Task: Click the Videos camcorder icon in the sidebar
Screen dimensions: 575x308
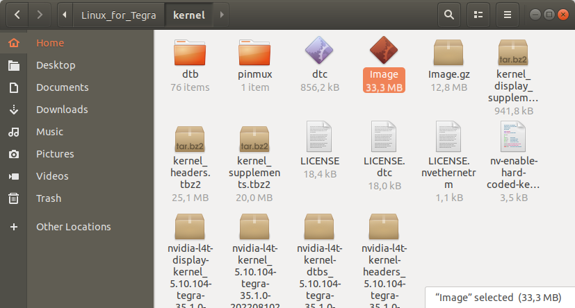Action: coord(14,177)
